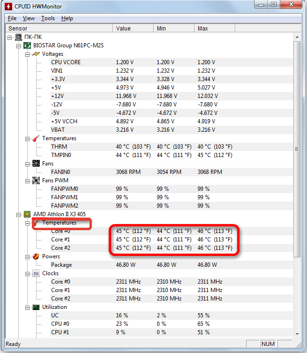
Task: Open the Tools menu
Action: click(x=48, y=18)
